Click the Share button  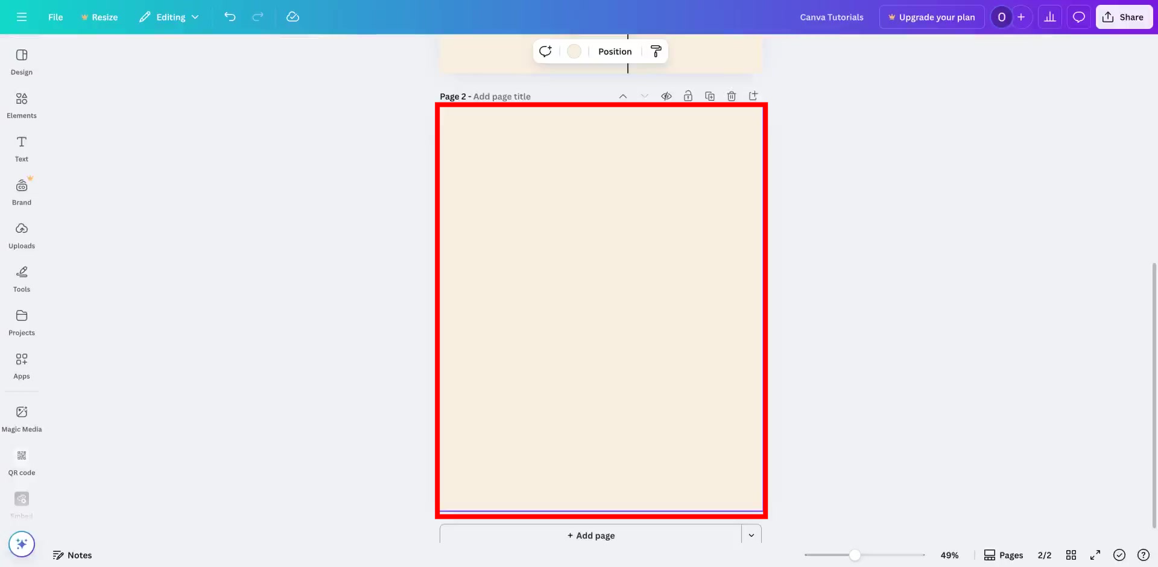point(1124,17)
